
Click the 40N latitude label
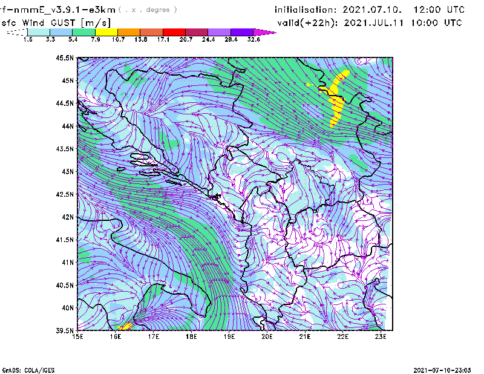pyautogui.click(x=68, y=308)
